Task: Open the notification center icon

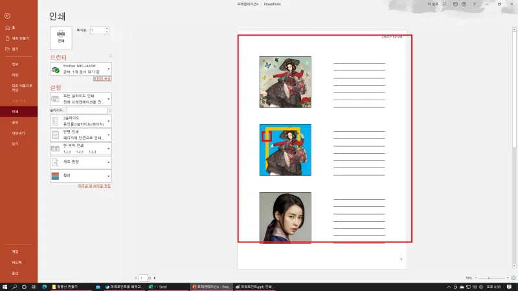Action: click(x=509, y=287)
